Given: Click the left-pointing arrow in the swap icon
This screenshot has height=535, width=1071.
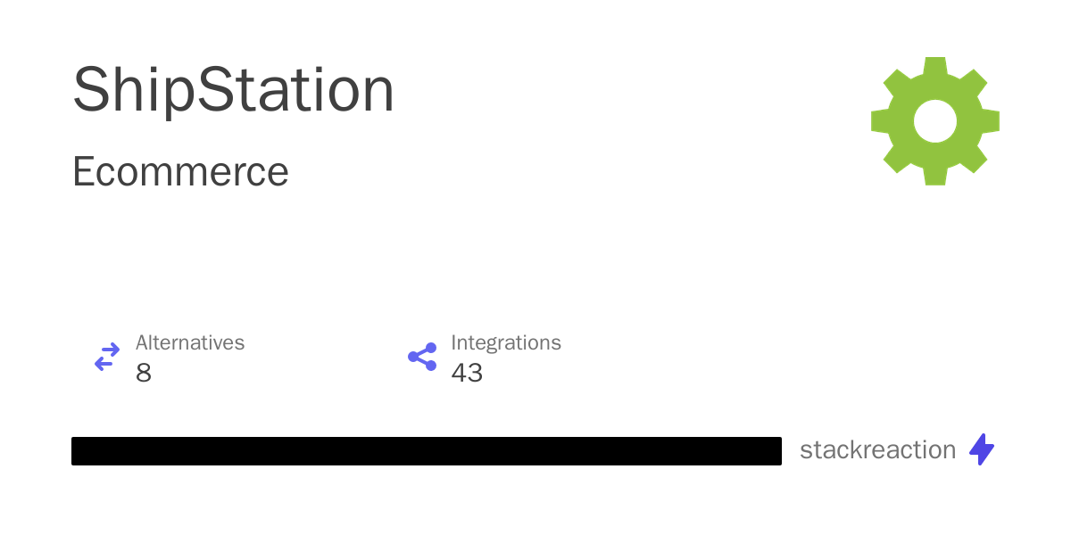Looking at the screenshot, I should pyautogui.click(x=104, y=364).
